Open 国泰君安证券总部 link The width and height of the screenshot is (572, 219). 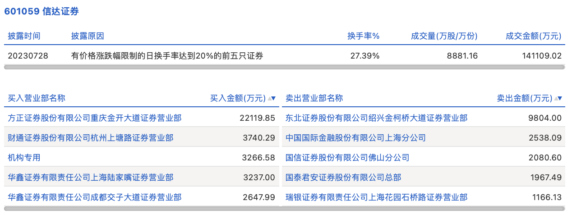[x=343, y=178]
